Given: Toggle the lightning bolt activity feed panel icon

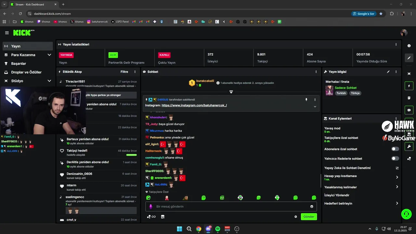Looking at the screenshot, I should coord(409,86).
